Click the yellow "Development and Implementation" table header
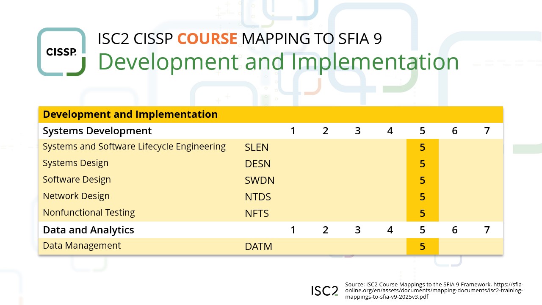Image resolution: width=542 pixels, height=305 pixels. (271, 114)
